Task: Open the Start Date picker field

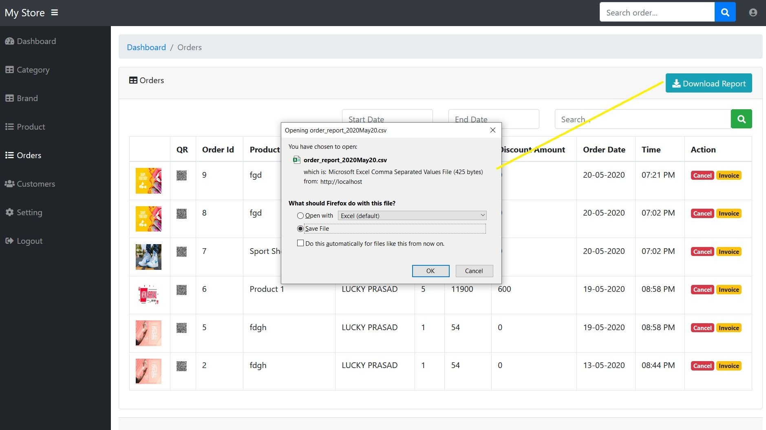Action: coord(387,116)
